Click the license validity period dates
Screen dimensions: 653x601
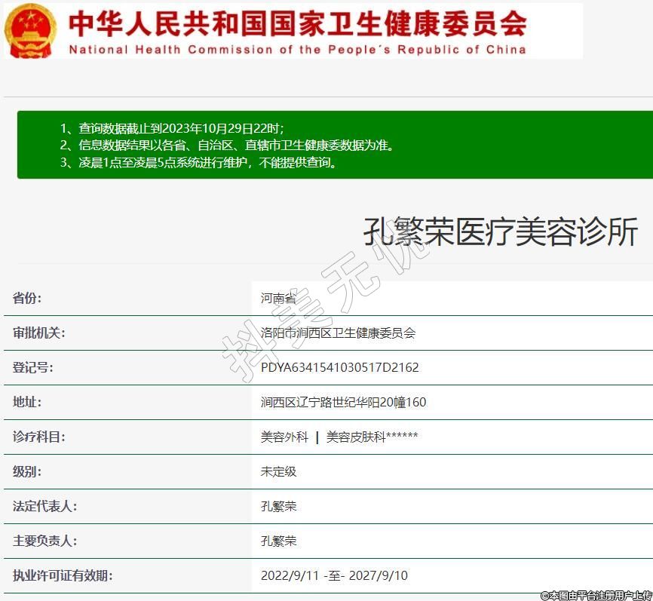pos(334,576)
